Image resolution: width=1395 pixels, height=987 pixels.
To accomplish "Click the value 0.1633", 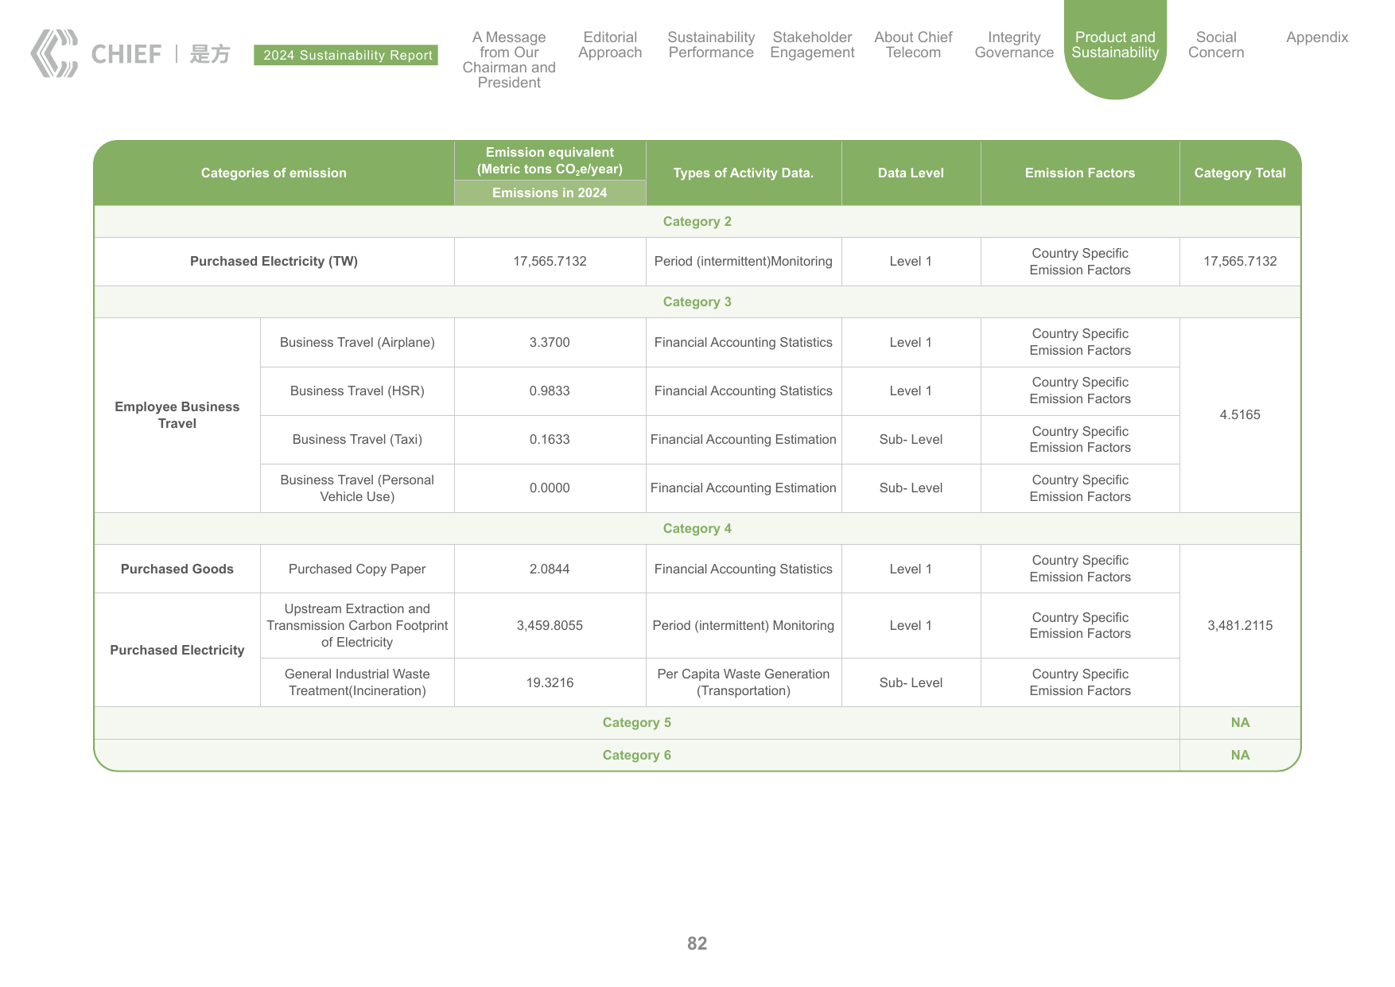I will click(550, 440).
